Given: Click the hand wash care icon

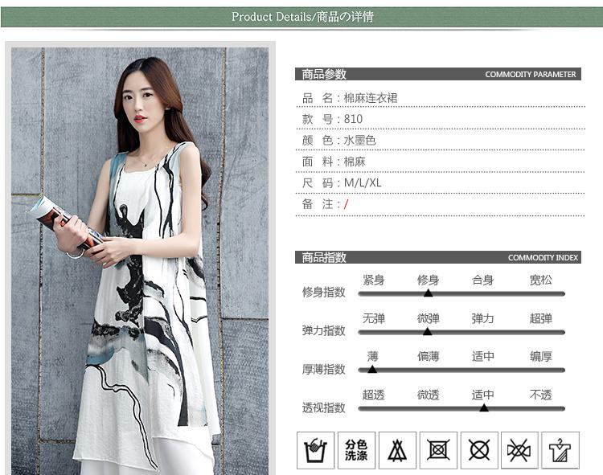Looking at the screenshot, I should (x=315, y=450).
